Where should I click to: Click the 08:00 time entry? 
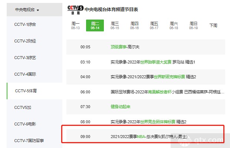(x=85, y=122)
